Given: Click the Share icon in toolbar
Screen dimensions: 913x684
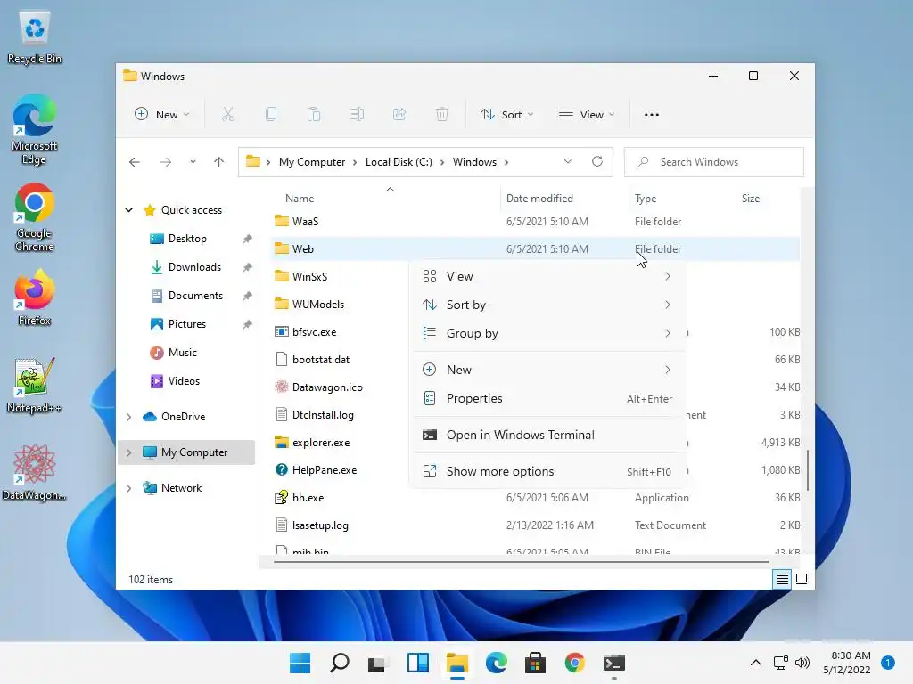Looking at the screenshot, I should [x=399, y=115].
